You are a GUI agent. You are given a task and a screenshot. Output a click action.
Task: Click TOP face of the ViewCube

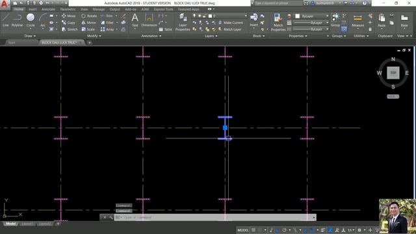[393, 73]
